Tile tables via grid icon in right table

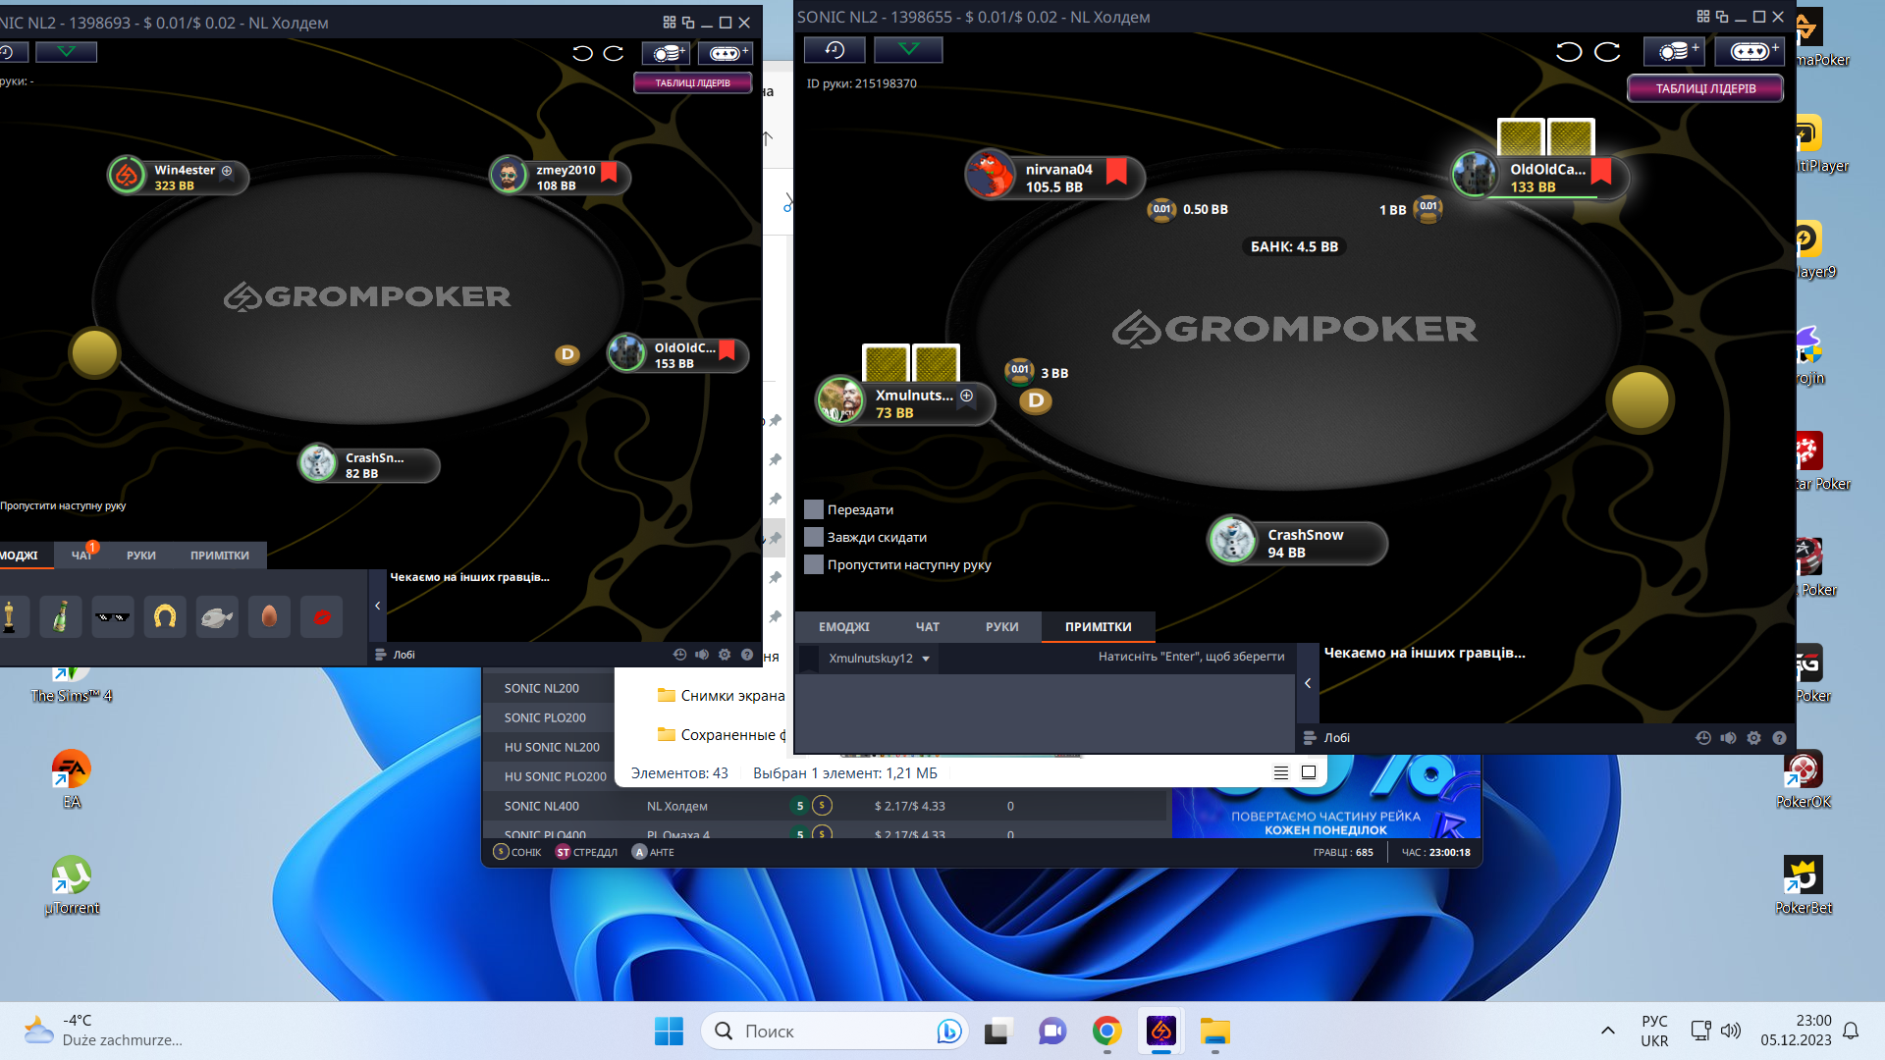(x=1703, y=17)
